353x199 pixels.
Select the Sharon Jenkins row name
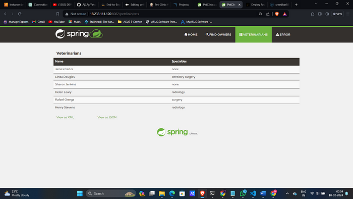(66, 84)
